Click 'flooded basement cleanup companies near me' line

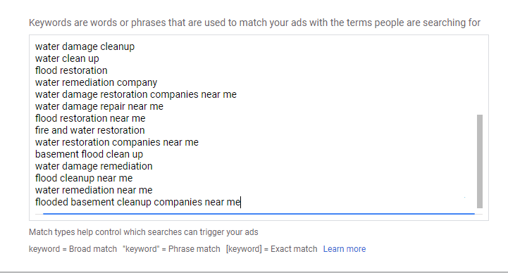coord(137,202)
